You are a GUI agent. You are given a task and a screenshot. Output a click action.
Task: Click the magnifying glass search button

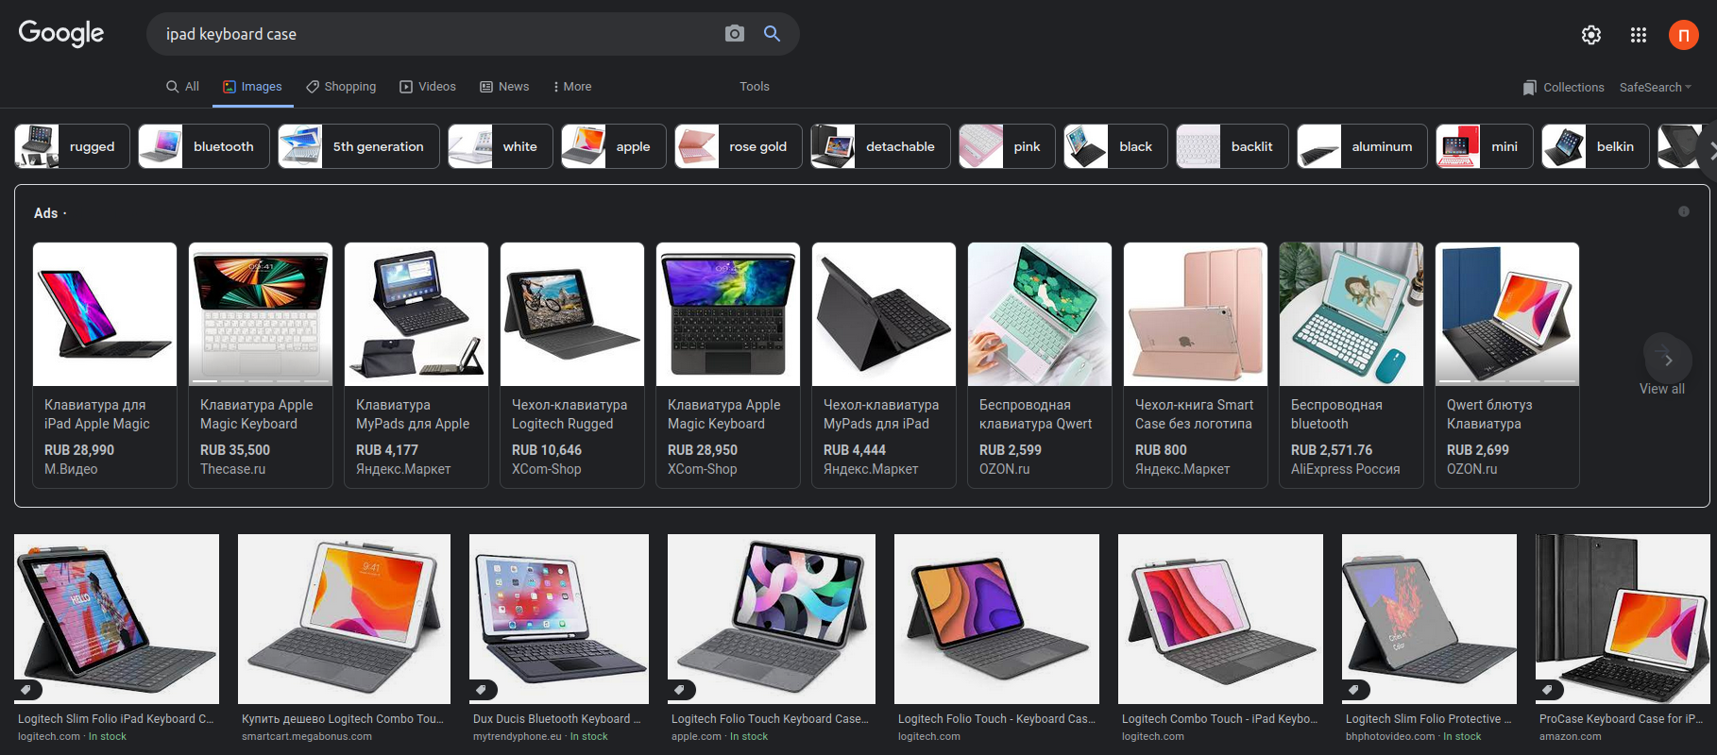[772, 34]
